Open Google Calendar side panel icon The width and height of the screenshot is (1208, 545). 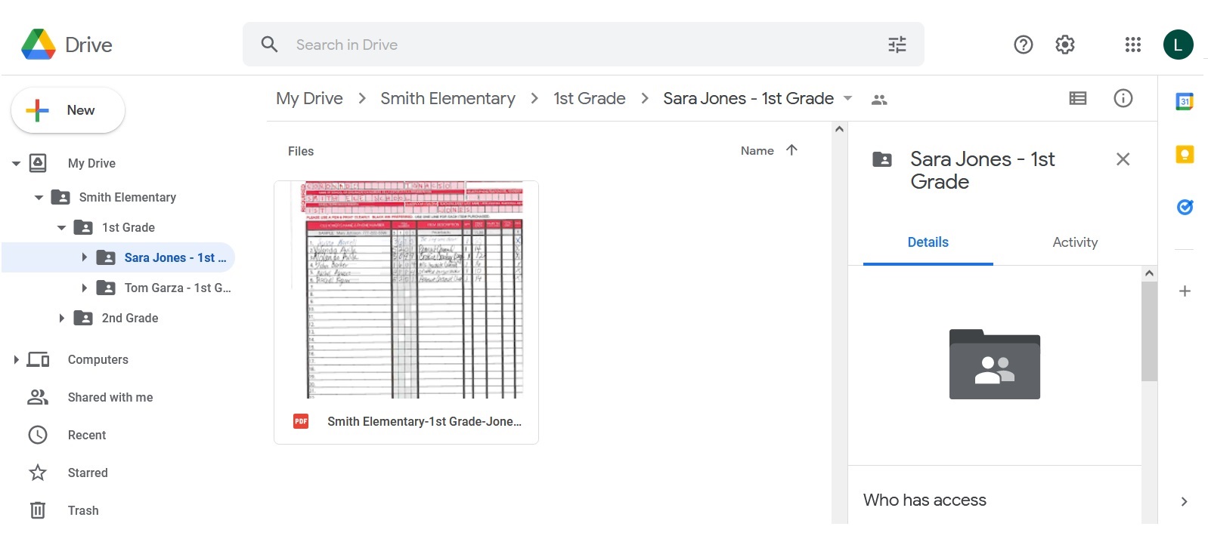click(1185, 101)
